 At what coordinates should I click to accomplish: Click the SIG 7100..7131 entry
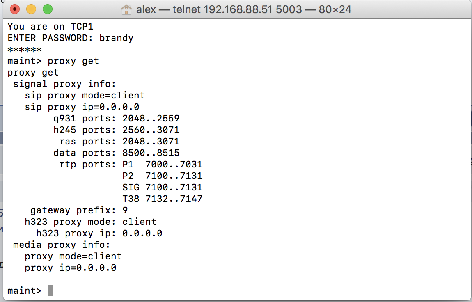pyautogui.click(x=162, y=188)
